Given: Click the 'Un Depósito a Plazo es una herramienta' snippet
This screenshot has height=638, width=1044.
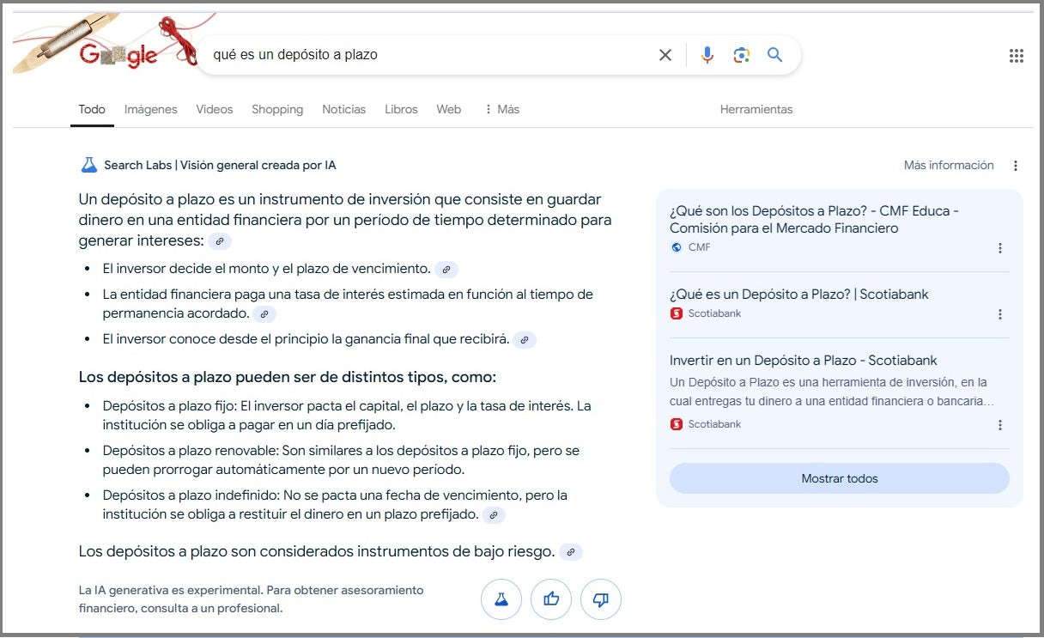Looking at the screenshot, I should [831, 392].
